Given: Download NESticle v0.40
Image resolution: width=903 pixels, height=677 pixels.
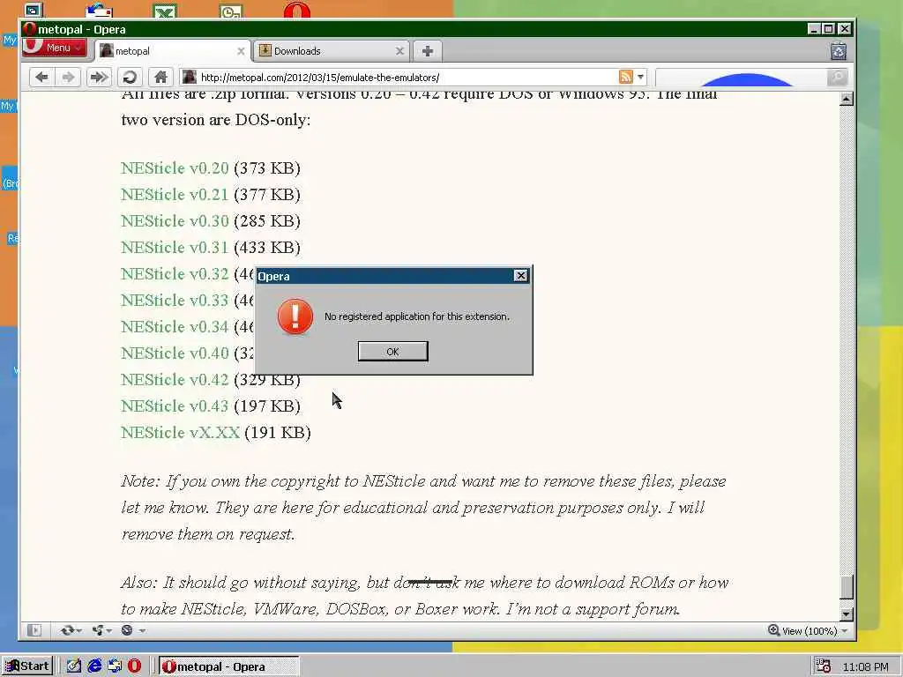Looking at the screenshot, I should pos(175,353).
